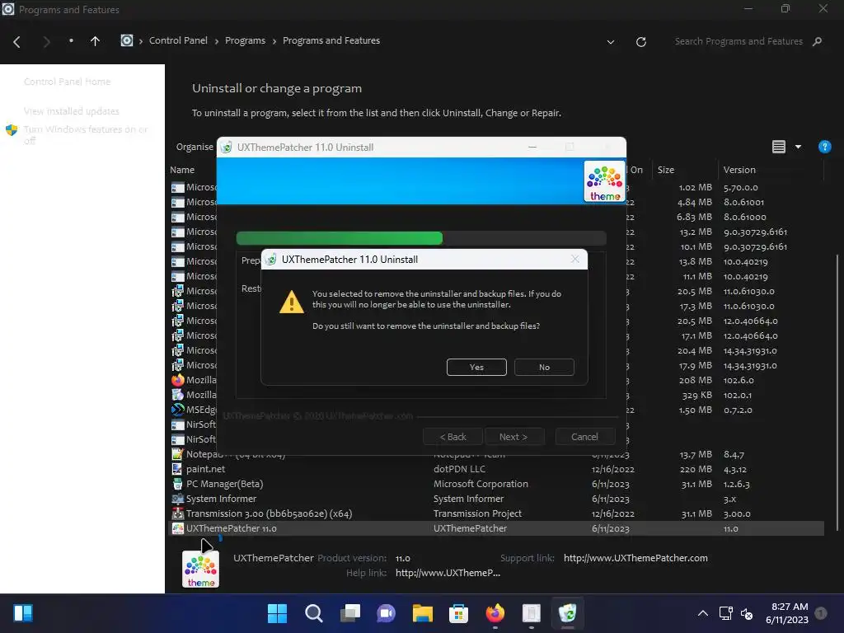Open Control Panel breadcrumb

coord(178,40)
